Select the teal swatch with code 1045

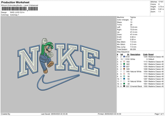tap(124, 76)
